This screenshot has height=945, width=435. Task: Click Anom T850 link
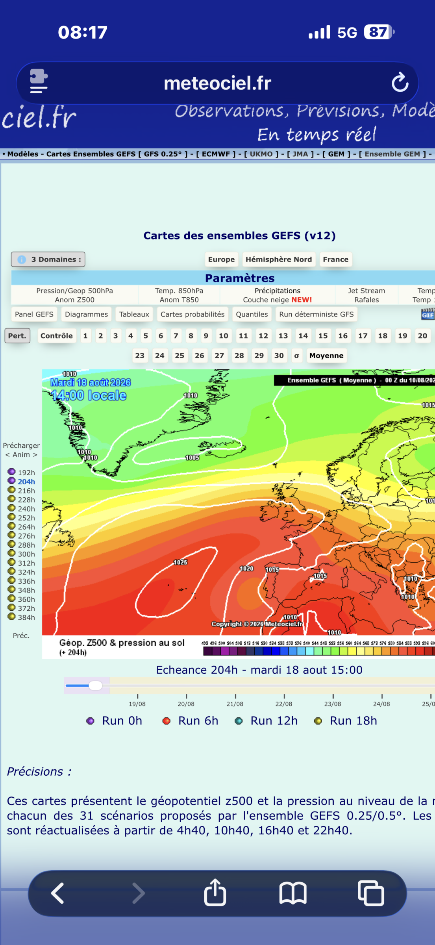click(179, 300)
